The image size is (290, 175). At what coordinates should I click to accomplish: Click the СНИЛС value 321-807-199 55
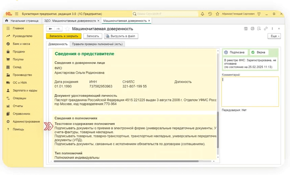(x=134, y=86)
